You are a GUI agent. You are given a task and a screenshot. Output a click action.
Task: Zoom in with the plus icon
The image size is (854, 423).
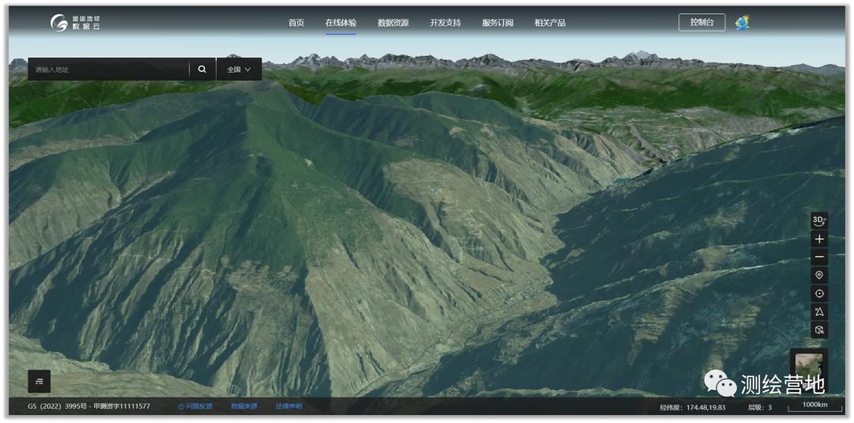819,239
